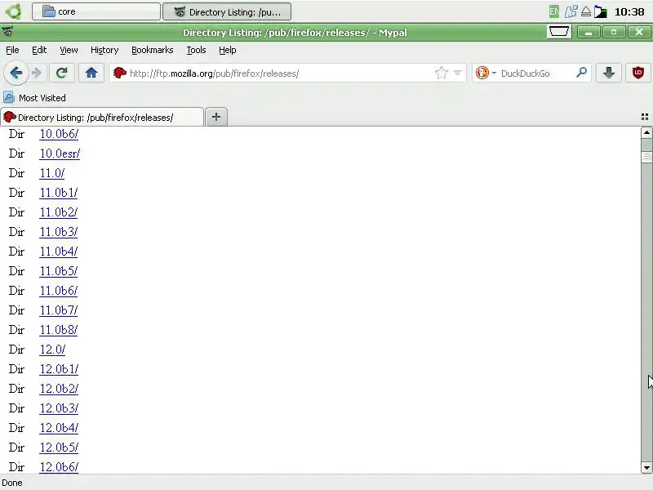Switch to the core taskbar window
653x490 pixels.
coord(96,11)
